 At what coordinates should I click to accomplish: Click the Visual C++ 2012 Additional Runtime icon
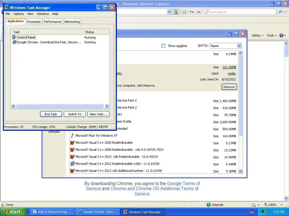pyautogui.click(x=72, y=171)
